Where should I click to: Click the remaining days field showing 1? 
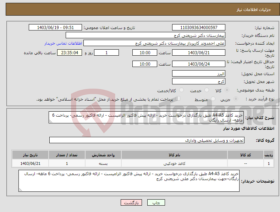coord(106,52)
